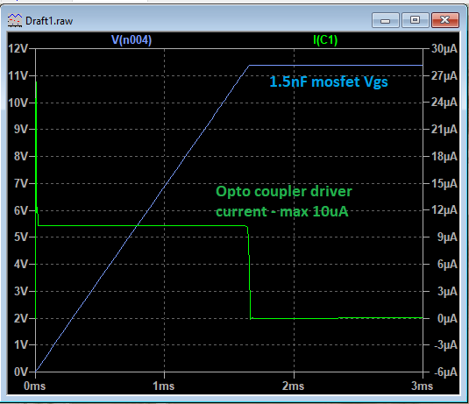
Task: Click the 9µA right axis label
Action: tap(447, 237)
